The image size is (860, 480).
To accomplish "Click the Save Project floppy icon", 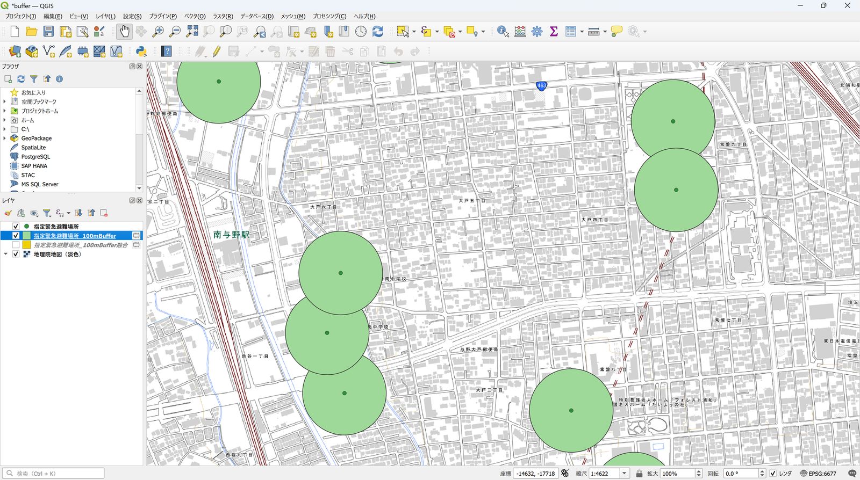I will pos(48,32).
